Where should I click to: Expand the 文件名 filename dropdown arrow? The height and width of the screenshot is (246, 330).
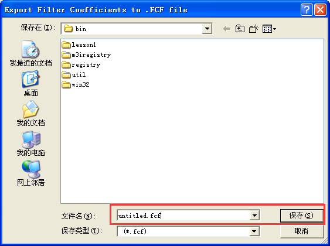pos(254,216)
